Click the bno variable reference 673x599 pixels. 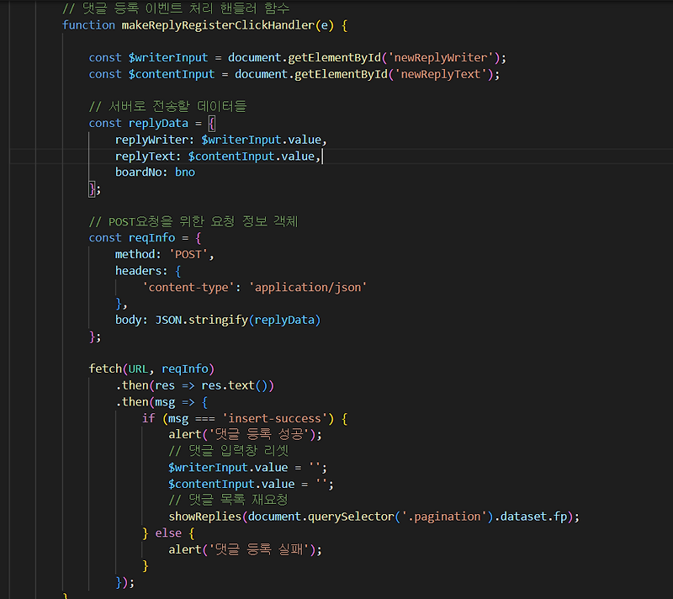point(184,172)
